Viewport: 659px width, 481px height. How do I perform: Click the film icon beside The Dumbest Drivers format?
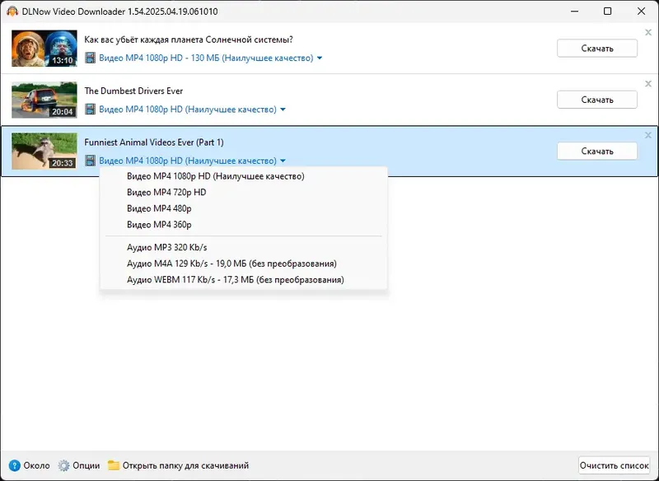[x=91, y=110]
